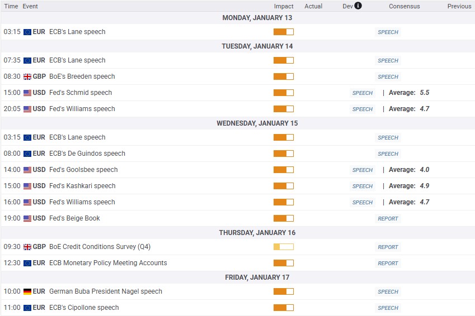Click the UK flag beside BoE's Breeden speech
Screen dimensions: 475x316
(27, 77)
